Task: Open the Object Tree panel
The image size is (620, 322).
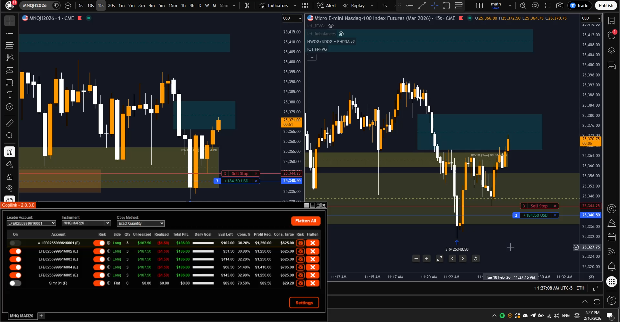Action: pyautogui.click(x=612, y=50)
